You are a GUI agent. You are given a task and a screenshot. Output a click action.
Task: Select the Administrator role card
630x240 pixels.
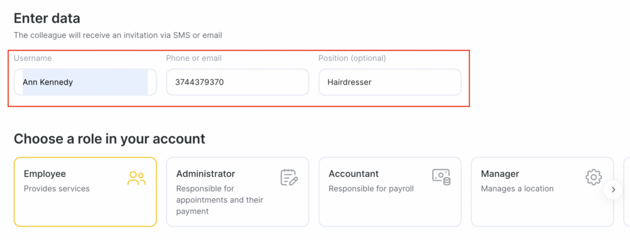coord(238,191)
